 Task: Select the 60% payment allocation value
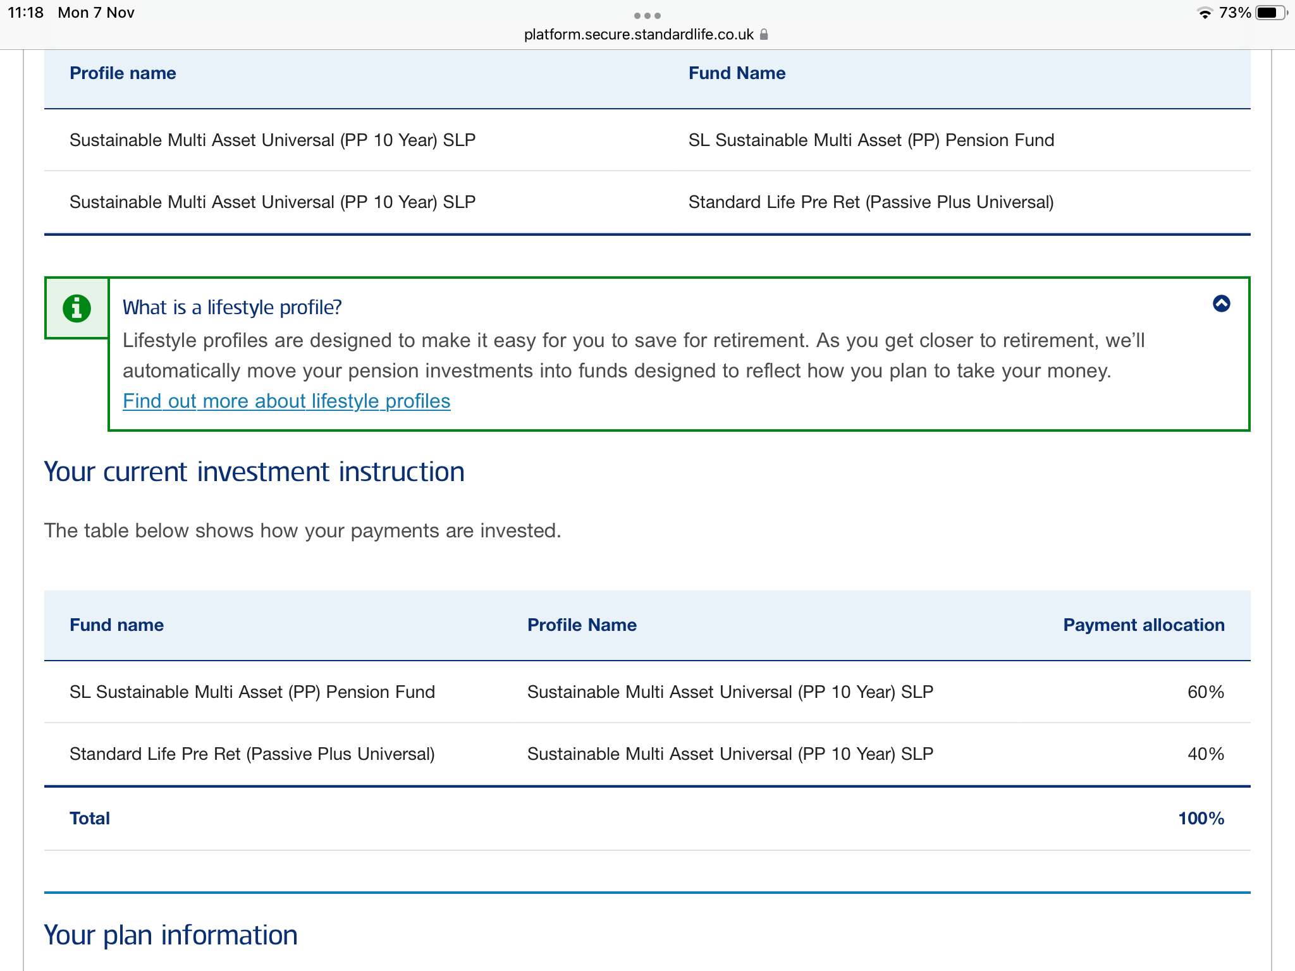click(x=1205, y=692)
